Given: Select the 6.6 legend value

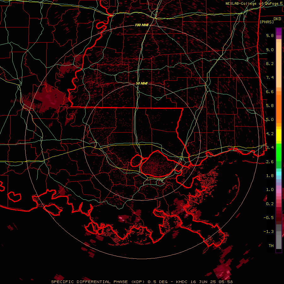Looking at the screenshot, I should 270,92.
